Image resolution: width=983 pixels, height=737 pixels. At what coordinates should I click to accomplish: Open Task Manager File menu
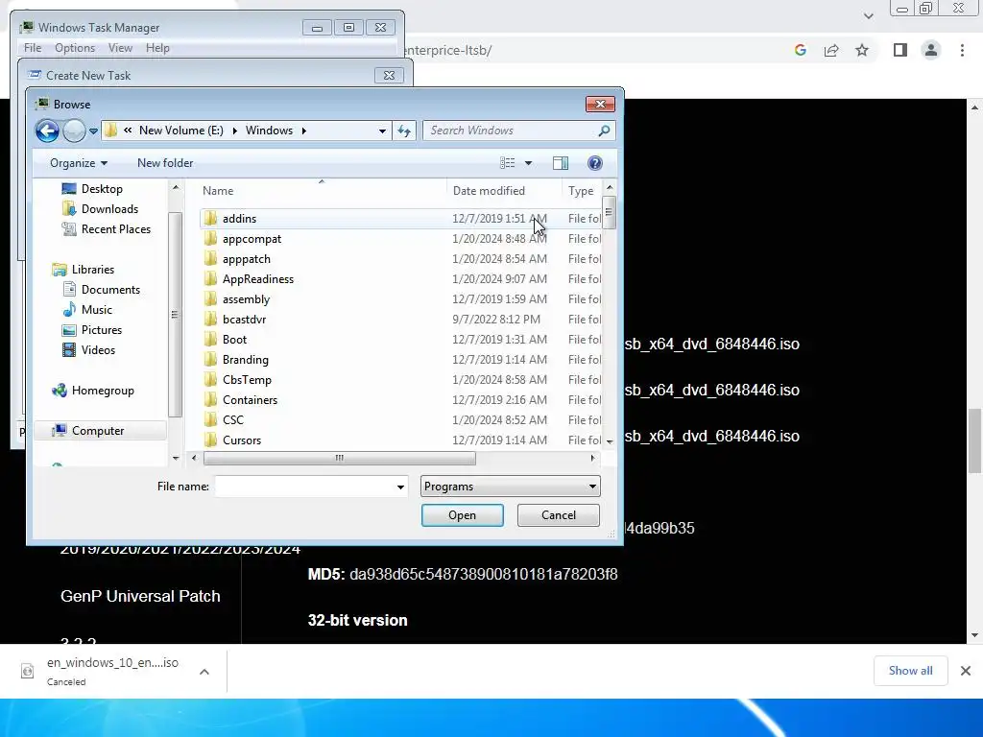(33, 48)
